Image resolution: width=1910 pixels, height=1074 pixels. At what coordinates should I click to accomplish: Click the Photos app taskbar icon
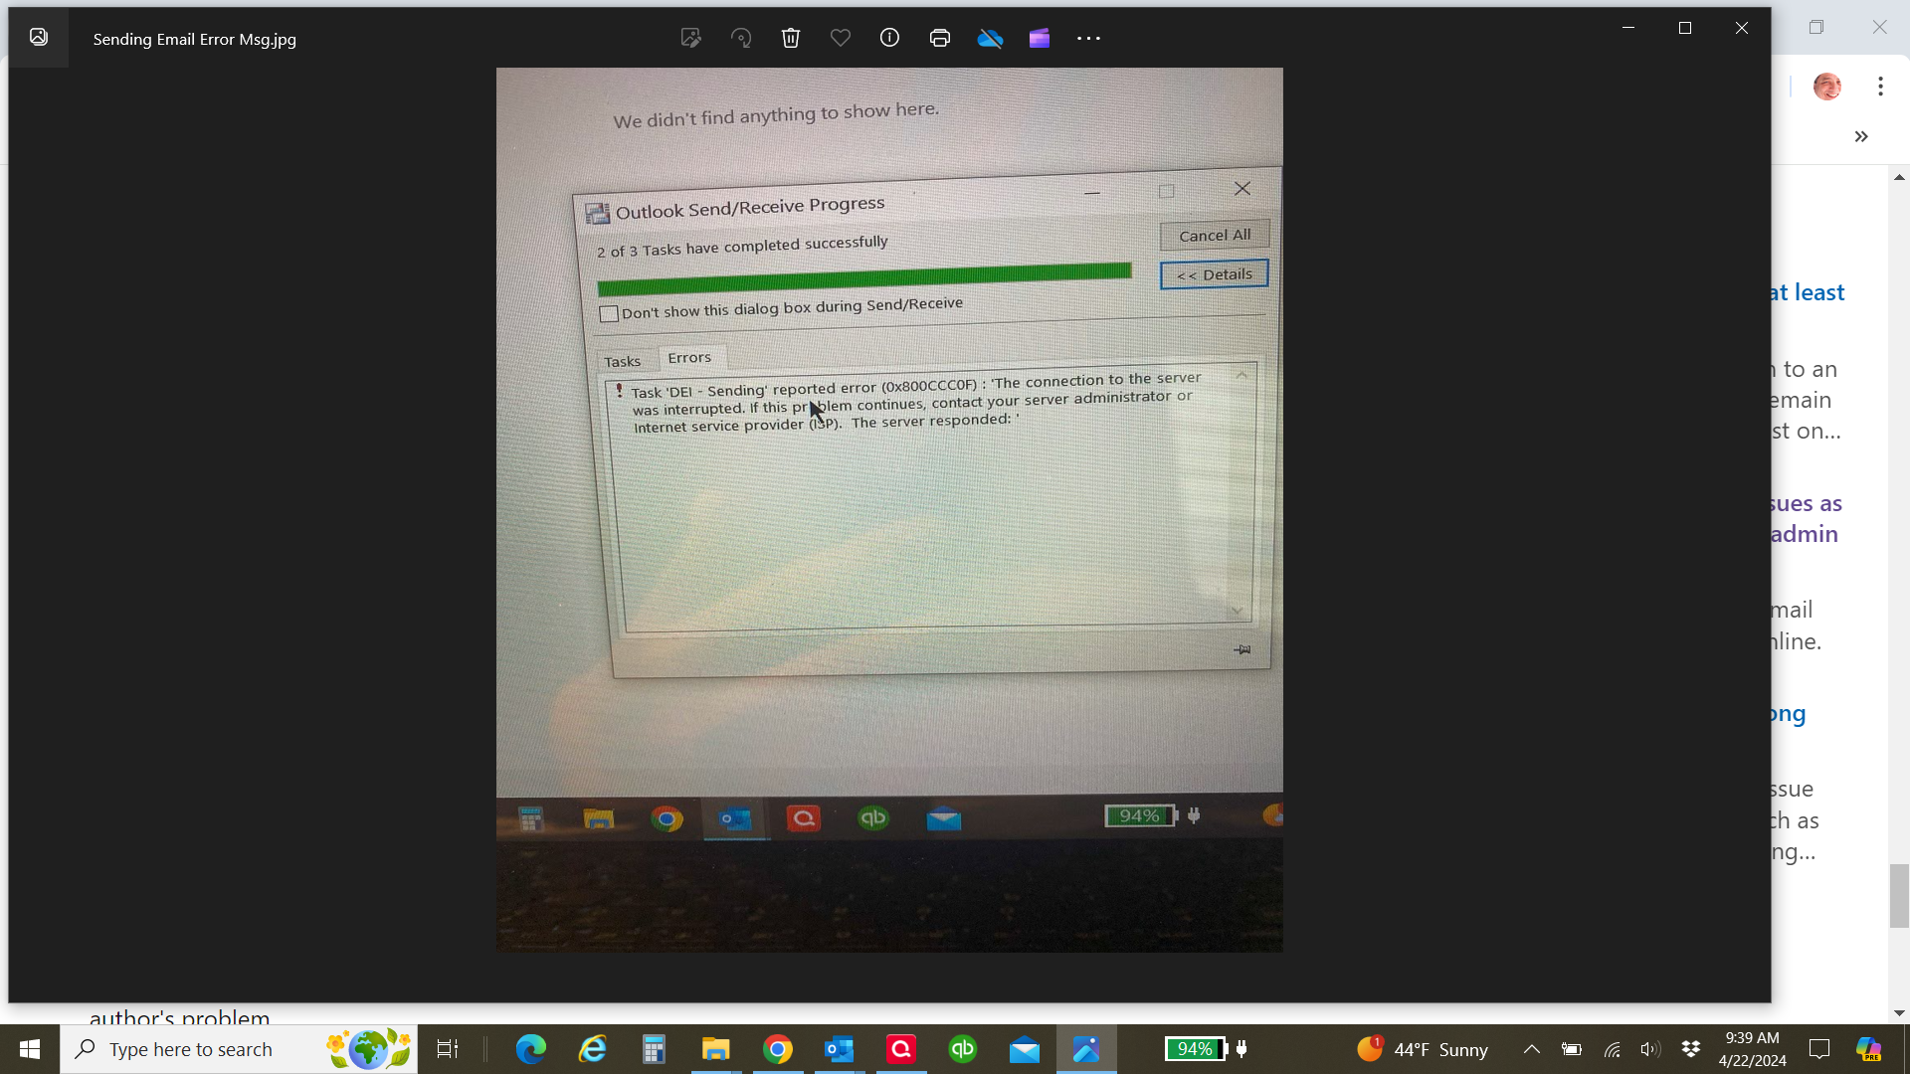[1086, 1049]
